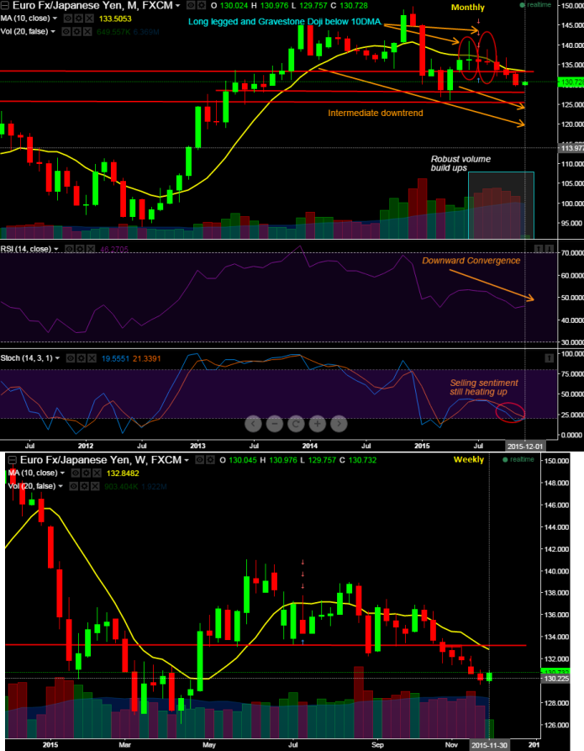Toggle visibility of the Stoch (14, 3, 1) indicator
584x751 pixels.
click(x=71, y=358)
